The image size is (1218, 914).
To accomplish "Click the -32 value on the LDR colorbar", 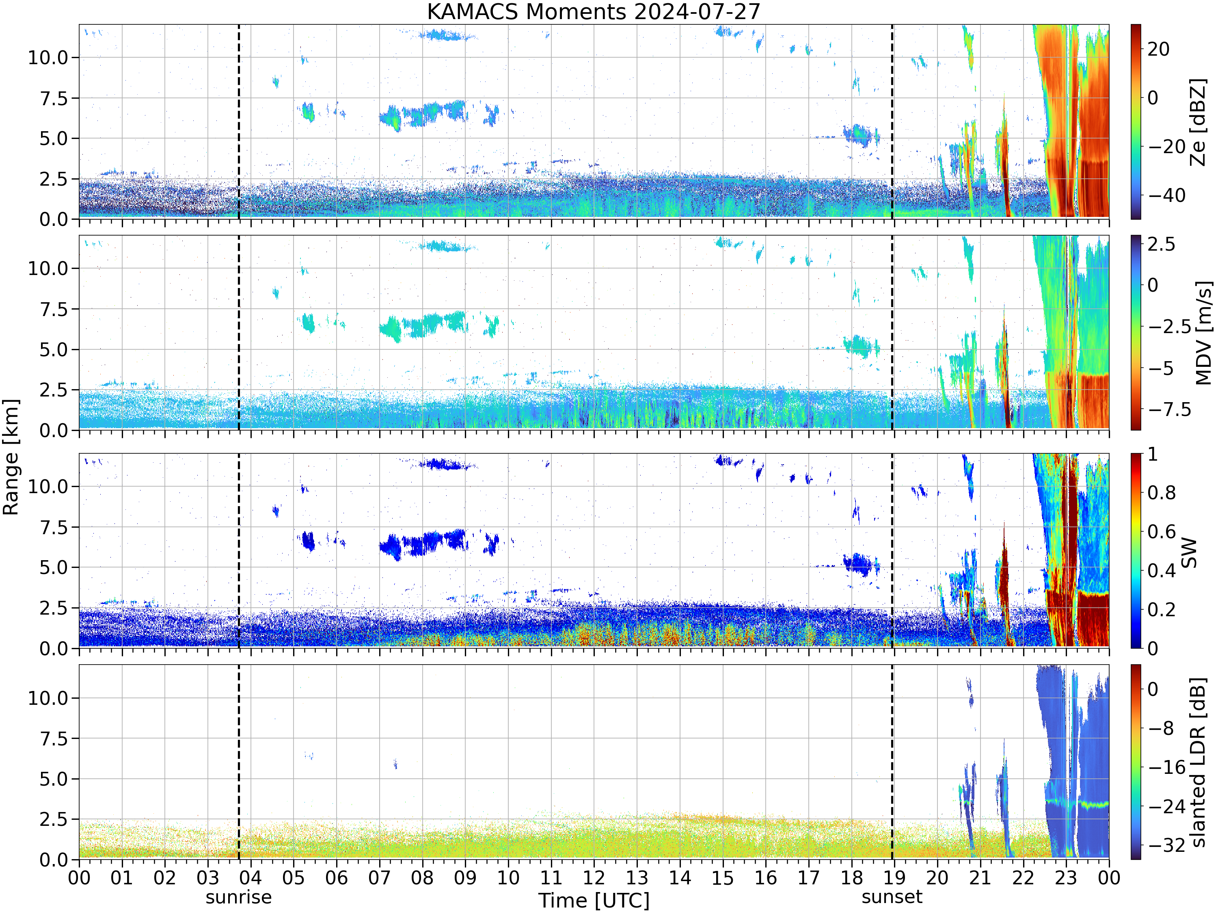I will click(x=1166, y=845).
